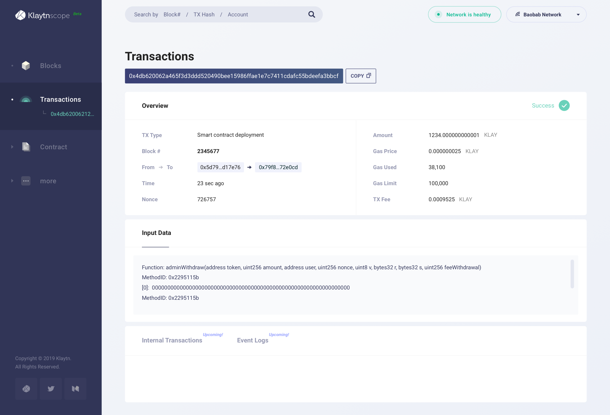This screenshot has height=415, width=610.
Task: Expand the more sidebar section
Action: pyautogui.click(x=12, y=181)
